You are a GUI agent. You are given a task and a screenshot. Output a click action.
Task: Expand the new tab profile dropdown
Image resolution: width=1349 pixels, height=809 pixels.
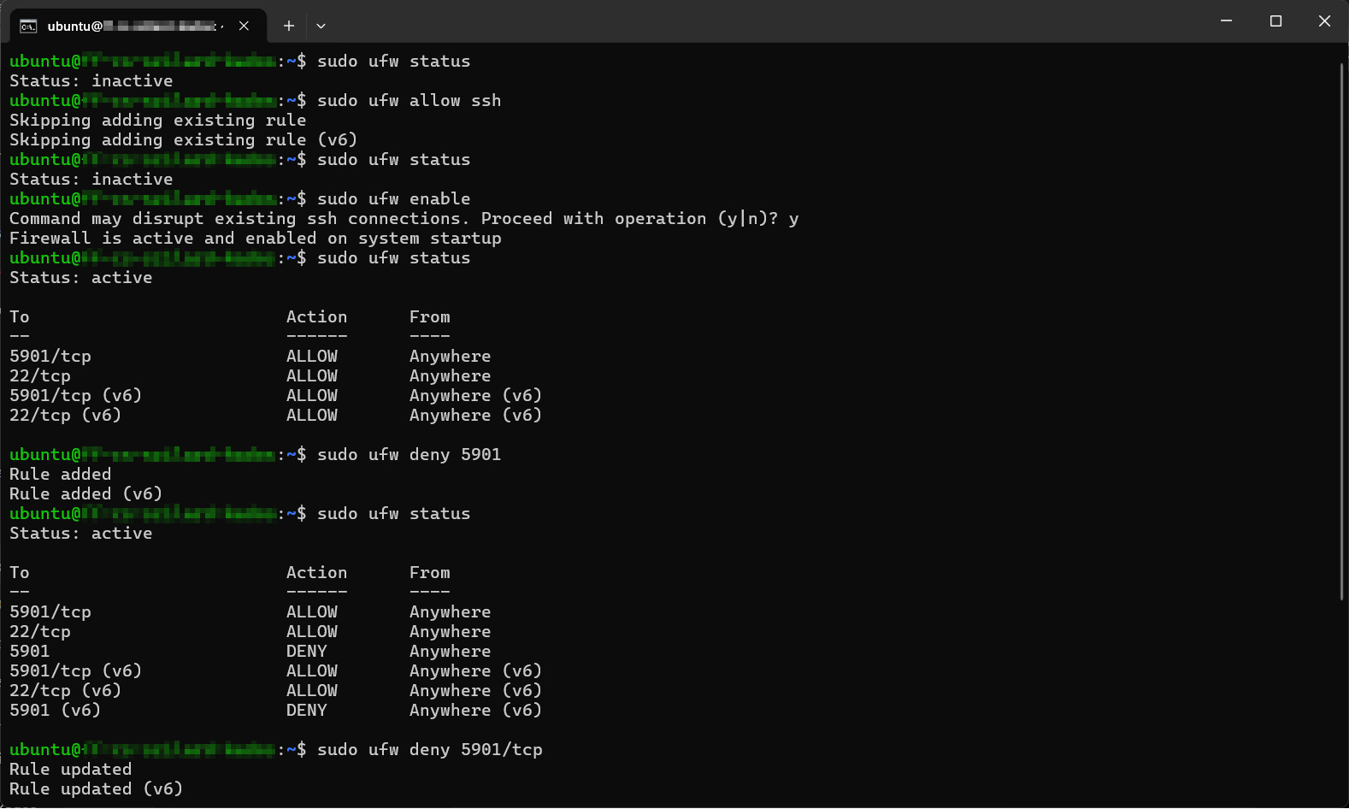[321, 26]
